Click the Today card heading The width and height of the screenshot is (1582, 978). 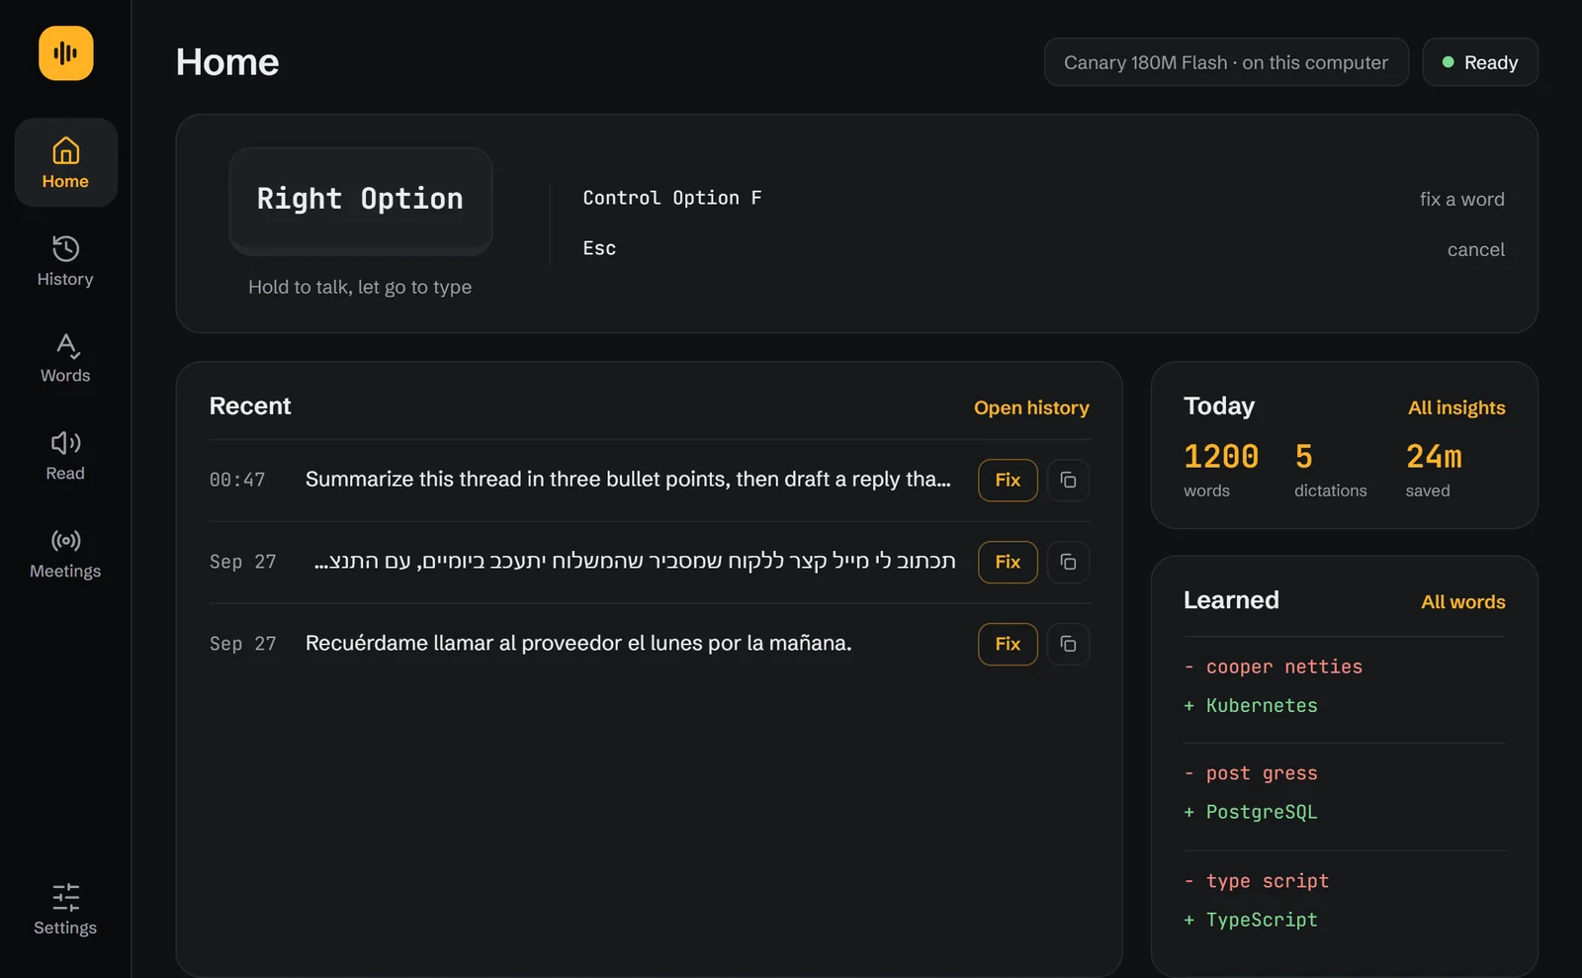click(1219, 406)
